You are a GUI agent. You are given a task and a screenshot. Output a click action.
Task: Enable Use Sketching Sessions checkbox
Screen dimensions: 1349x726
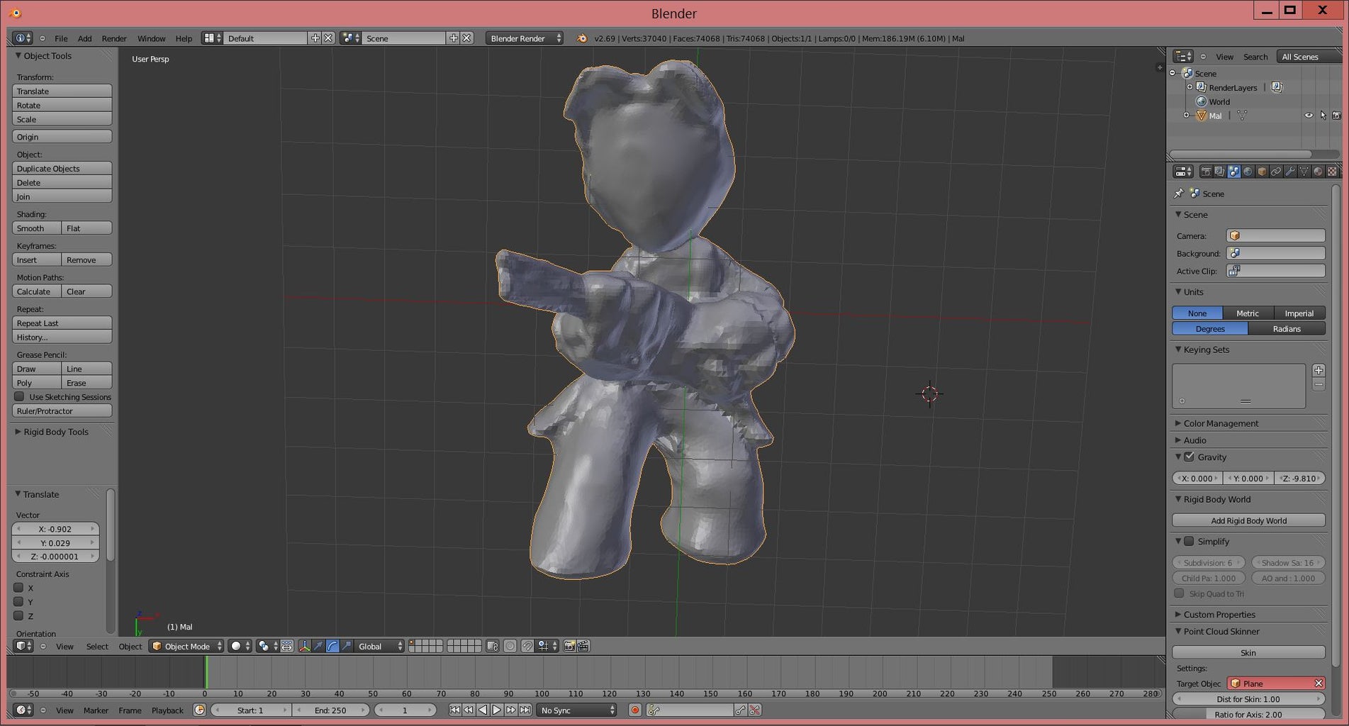tap(19, 397)
